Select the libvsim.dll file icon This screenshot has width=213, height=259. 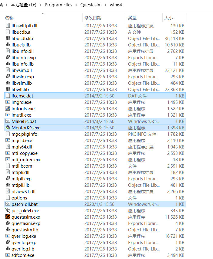[x=8, y=70]
